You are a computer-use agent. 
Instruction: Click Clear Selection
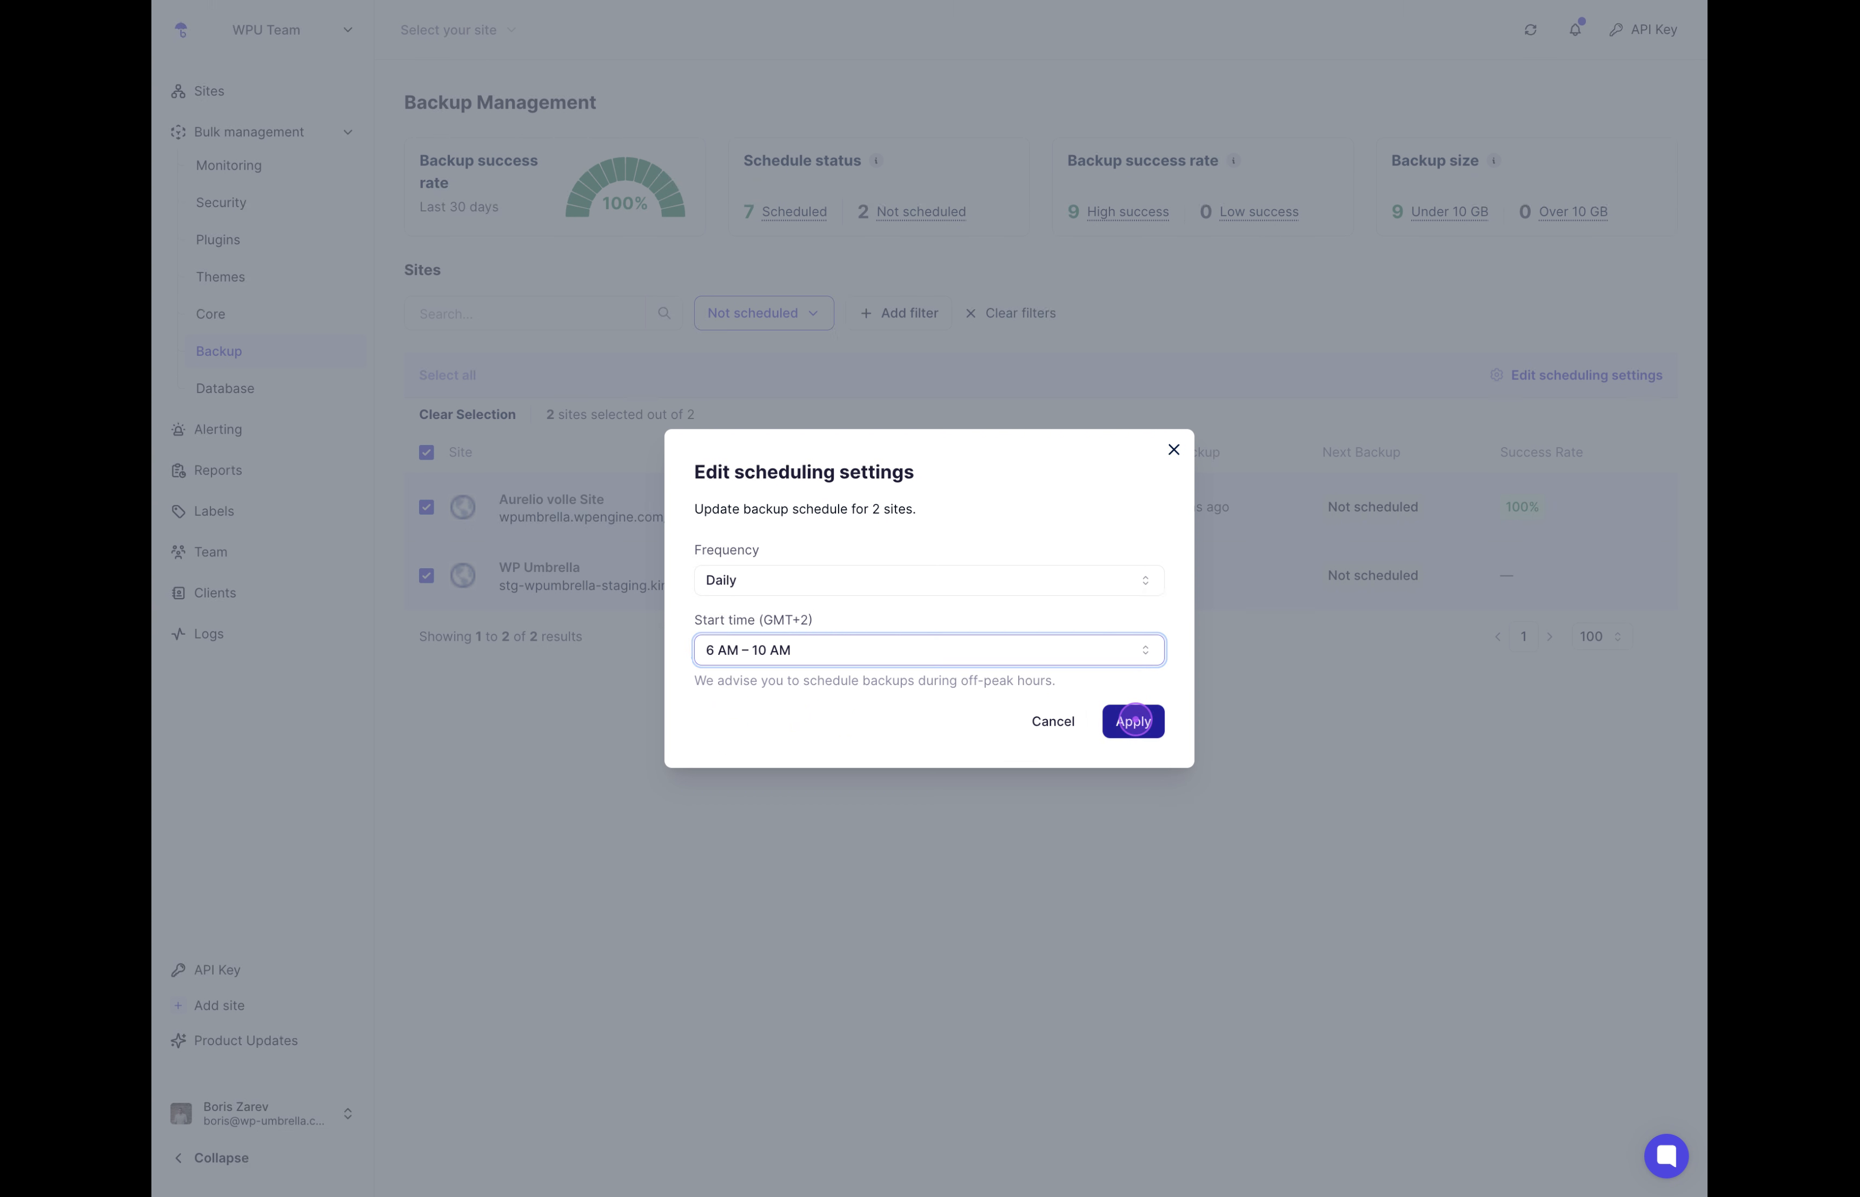pyautogui.click(x=467, y=415)
